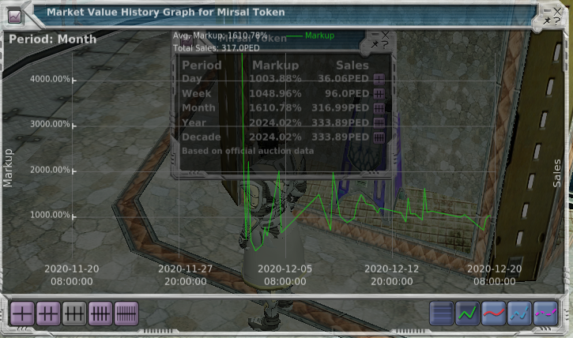This screenshot has width=573, height=338.
Task: Click the vertical Sales axis title
Action: tap(556, 174)
